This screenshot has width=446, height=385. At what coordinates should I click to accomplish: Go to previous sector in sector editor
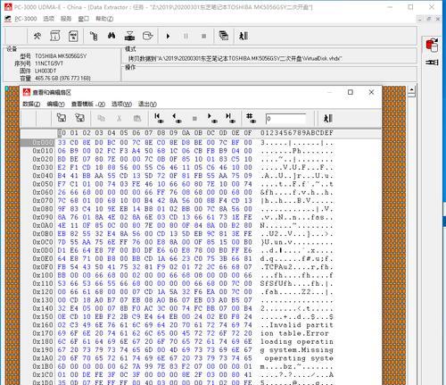[x=177, y=118]
